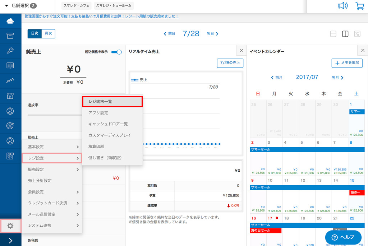Click the メモを追加 button
This screenshot has height=246, width=368.
coord(347,63)
